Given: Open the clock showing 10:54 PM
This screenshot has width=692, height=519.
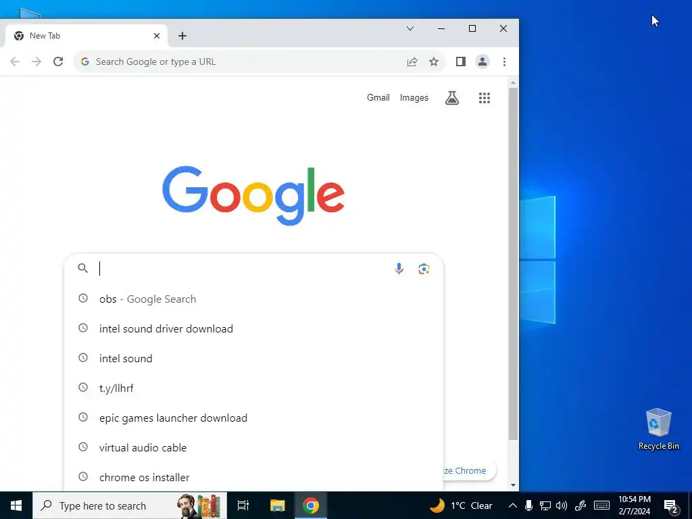Looking at the screenshot, I should click(634, 505).
